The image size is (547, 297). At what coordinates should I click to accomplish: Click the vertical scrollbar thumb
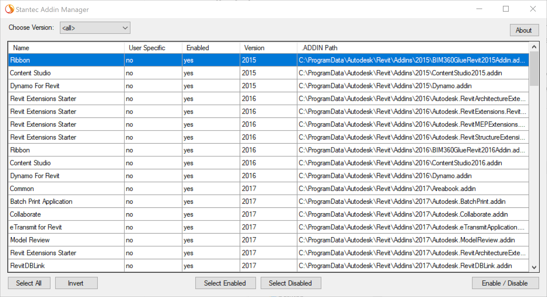click(534, 68)
